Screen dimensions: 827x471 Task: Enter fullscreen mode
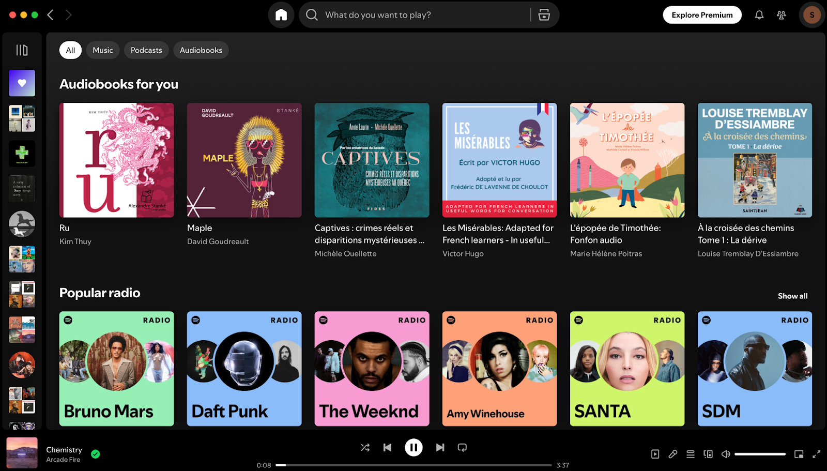(x=816, y=453)
